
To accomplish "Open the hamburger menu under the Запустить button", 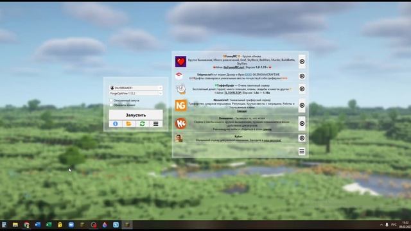I will (155, 124).
